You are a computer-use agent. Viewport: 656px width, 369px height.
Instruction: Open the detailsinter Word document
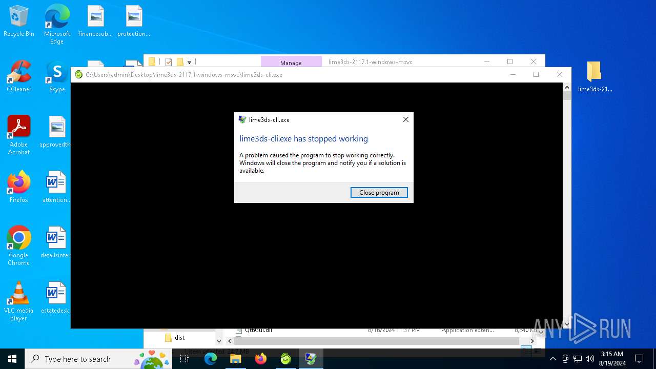coord(55,243)
